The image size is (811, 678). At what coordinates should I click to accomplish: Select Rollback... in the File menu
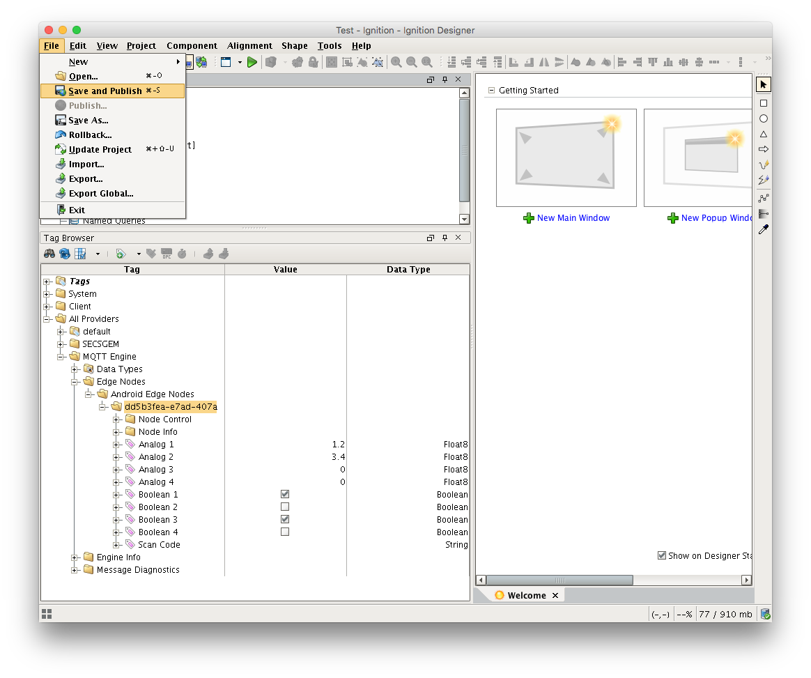(x=112, y=135)
